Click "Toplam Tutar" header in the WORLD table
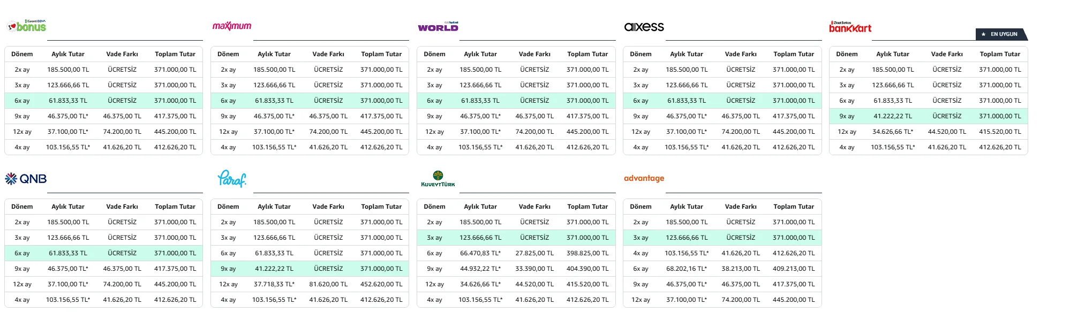The height and width of the screenshot is (312, 1070). point(587,54)
